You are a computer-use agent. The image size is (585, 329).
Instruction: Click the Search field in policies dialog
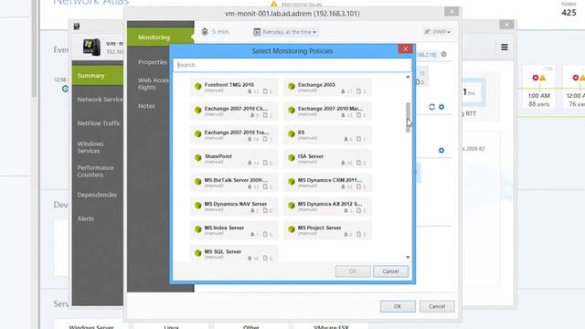(x=292, y=65)
